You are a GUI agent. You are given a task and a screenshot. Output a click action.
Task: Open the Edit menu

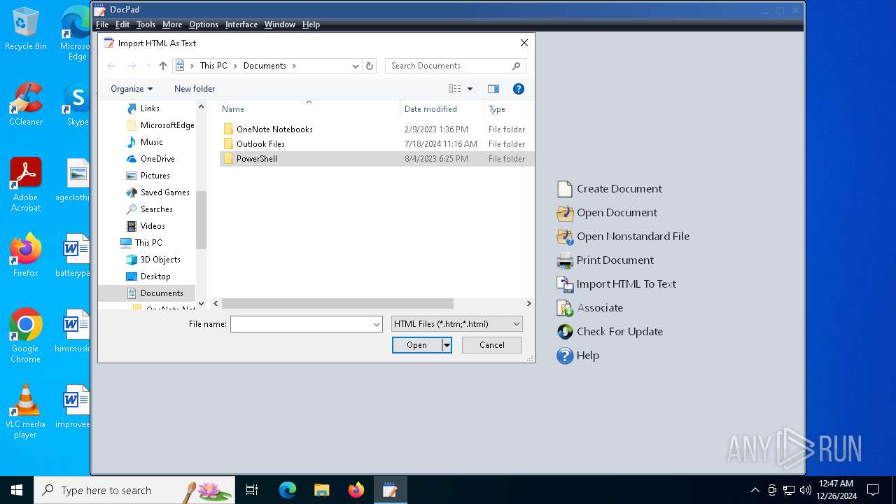point(122,24)
